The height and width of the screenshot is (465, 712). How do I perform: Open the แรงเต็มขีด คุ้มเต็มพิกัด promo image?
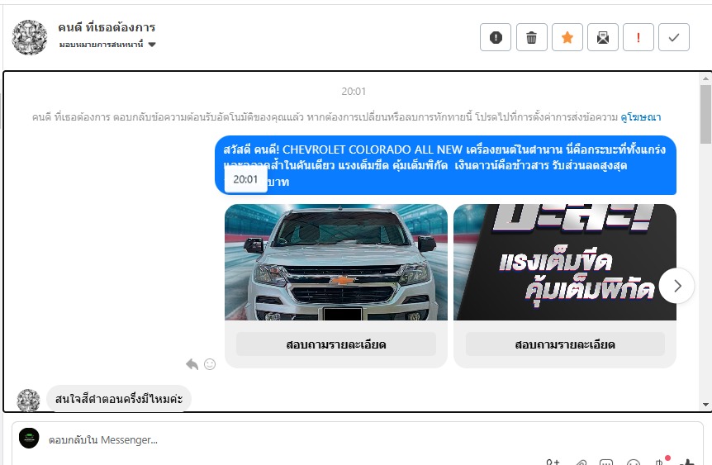pos(565,262)
